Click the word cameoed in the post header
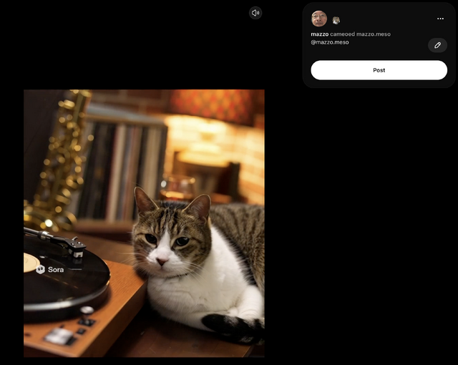 pyautogui.click(x=342, y=34)
